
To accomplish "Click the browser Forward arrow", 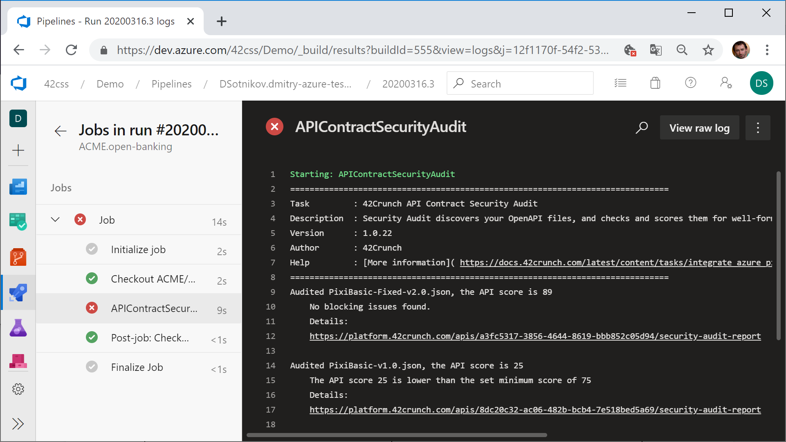I will click(x=45, y=50).
